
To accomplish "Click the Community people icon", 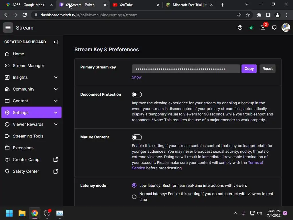I will (7, 89).
